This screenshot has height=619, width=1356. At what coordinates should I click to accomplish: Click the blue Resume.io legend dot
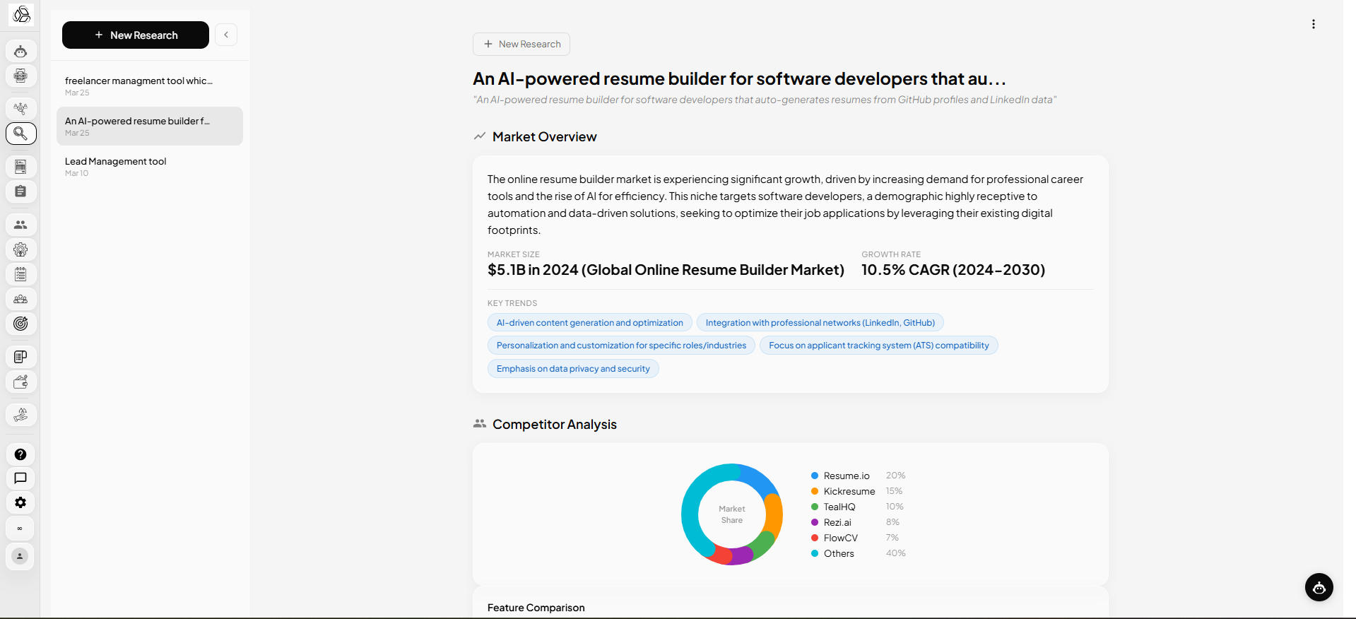(x=815, y=476)
